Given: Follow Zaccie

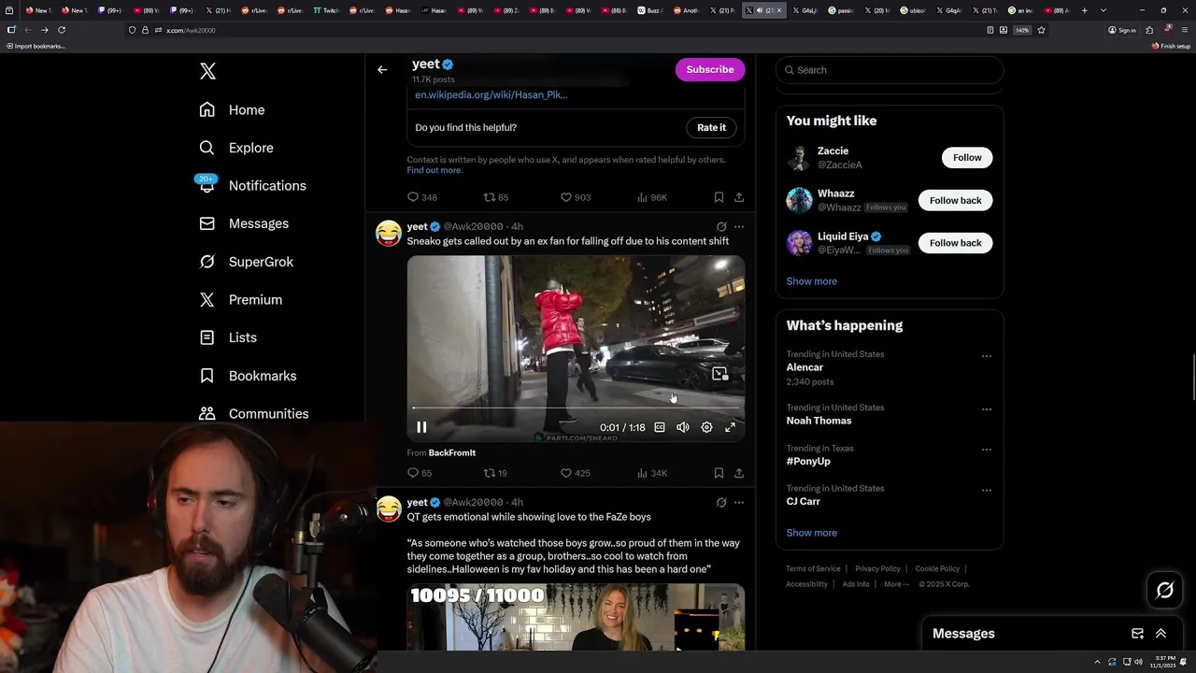Looking at the screenshot, I should [967, 157].
